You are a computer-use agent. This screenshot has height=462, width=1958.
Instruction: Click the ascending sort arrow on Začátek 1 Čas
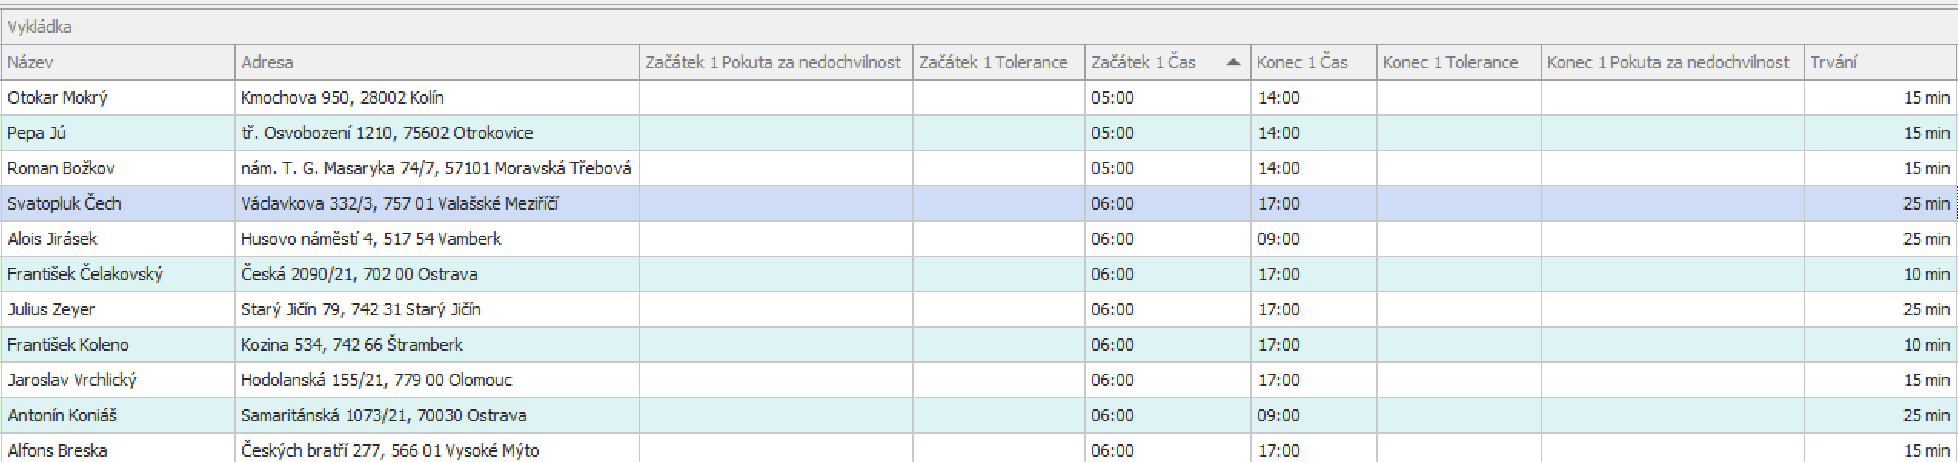click(x=1233, y=62)
